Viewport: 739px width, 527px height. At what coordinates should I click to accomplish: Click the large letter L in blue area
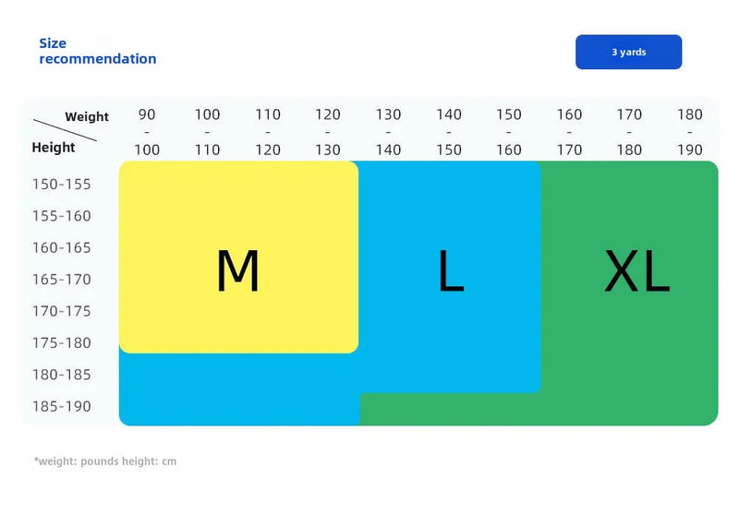click(x=451, y=270)
